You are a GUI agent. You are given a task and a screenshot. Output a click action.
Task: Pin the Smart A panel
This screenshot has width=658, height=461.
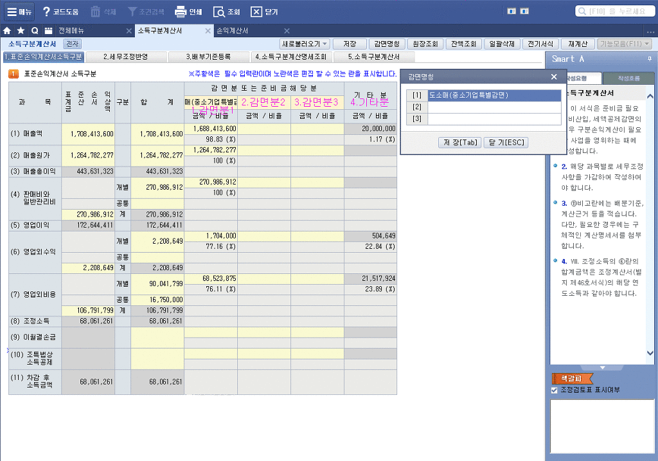click(649, 59)
